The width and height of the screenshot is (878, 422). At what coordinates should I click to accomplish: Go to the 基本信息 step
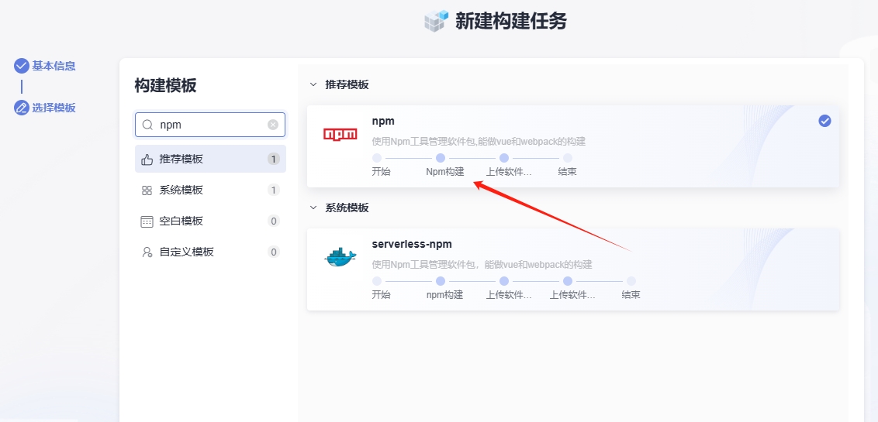pos(53,66)
